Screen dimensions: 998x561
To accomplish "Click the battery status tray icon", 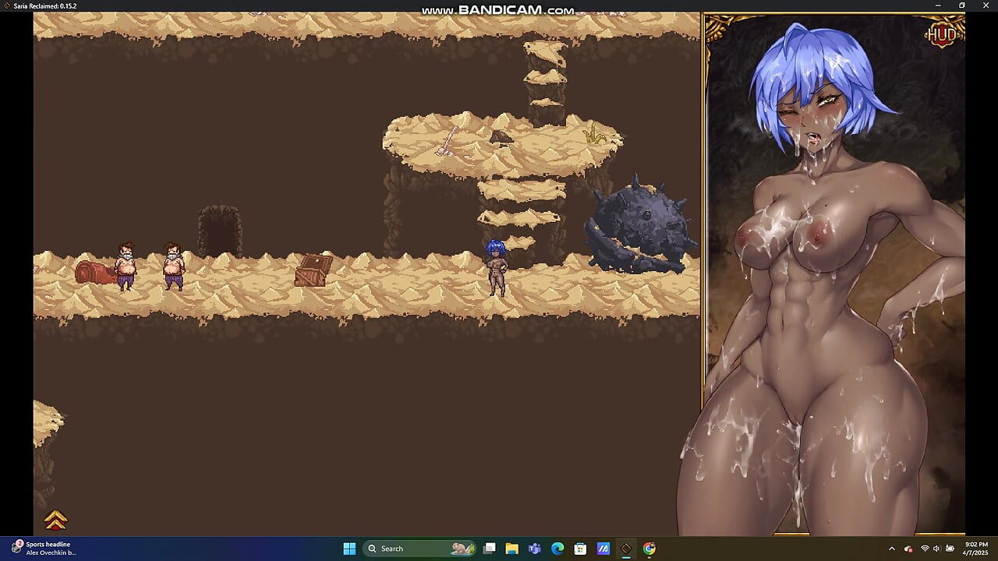I will pyautogui.click(x=950, y=549).
